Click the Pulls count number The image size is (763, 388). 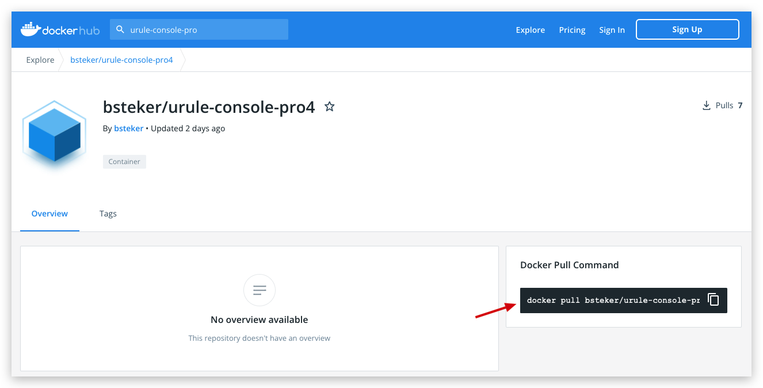tap(739, 105)
